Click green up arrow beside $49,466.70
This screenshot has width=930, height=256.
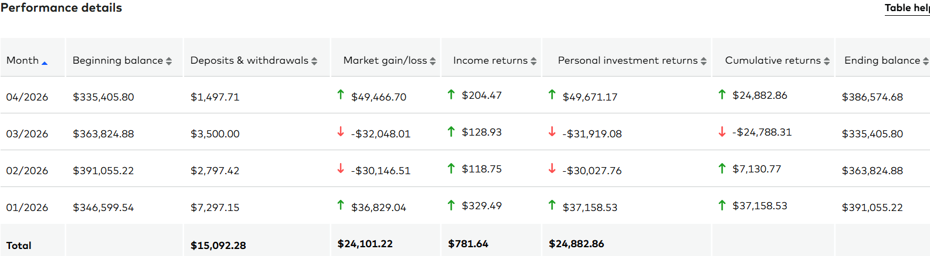pos(341,95)
